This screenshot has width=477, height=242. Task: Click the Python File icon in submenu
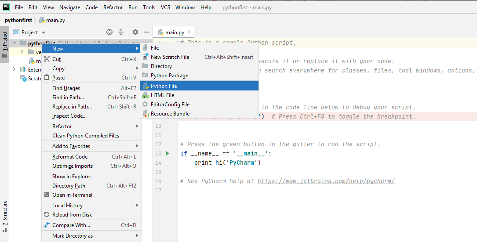[146, 86]
